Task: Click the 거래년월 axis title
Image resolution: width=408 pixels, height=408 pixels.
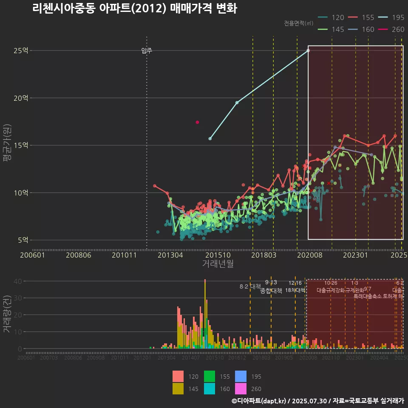Action: click(218, 263)
